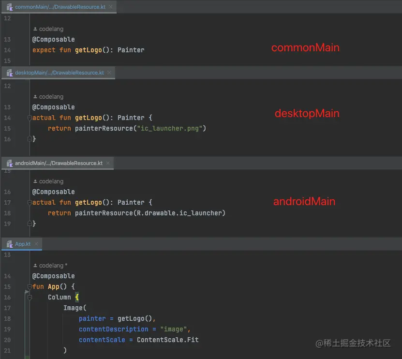The width and height of the screenshot is (402, 359).
Task: Close the desktopMain DrawableResource.kt tab
Action: click(109, 73)
